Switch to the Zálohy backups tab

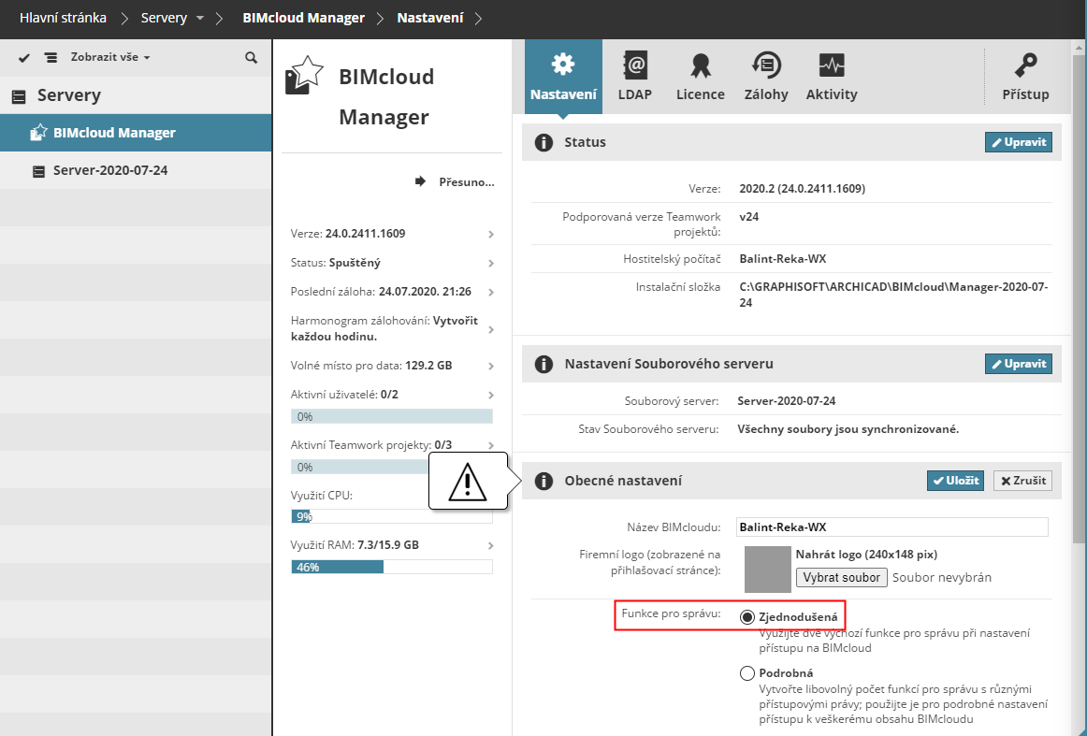[x=766, y=77]
